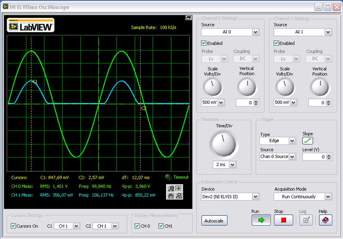This screenshot has width=343, height=239.
Task: Open Channel 1 Probe 1x dropdown
Action: pyautogui.click(x=296, y=59)
